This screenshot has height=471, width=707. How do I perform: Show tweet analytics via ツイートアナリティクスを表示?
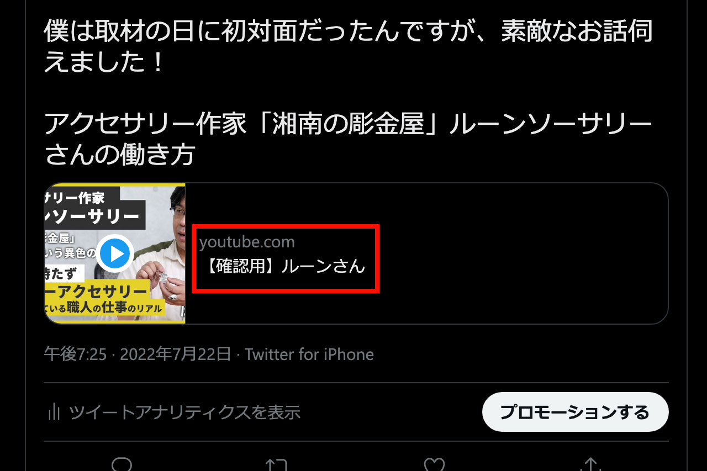point(184,412)
